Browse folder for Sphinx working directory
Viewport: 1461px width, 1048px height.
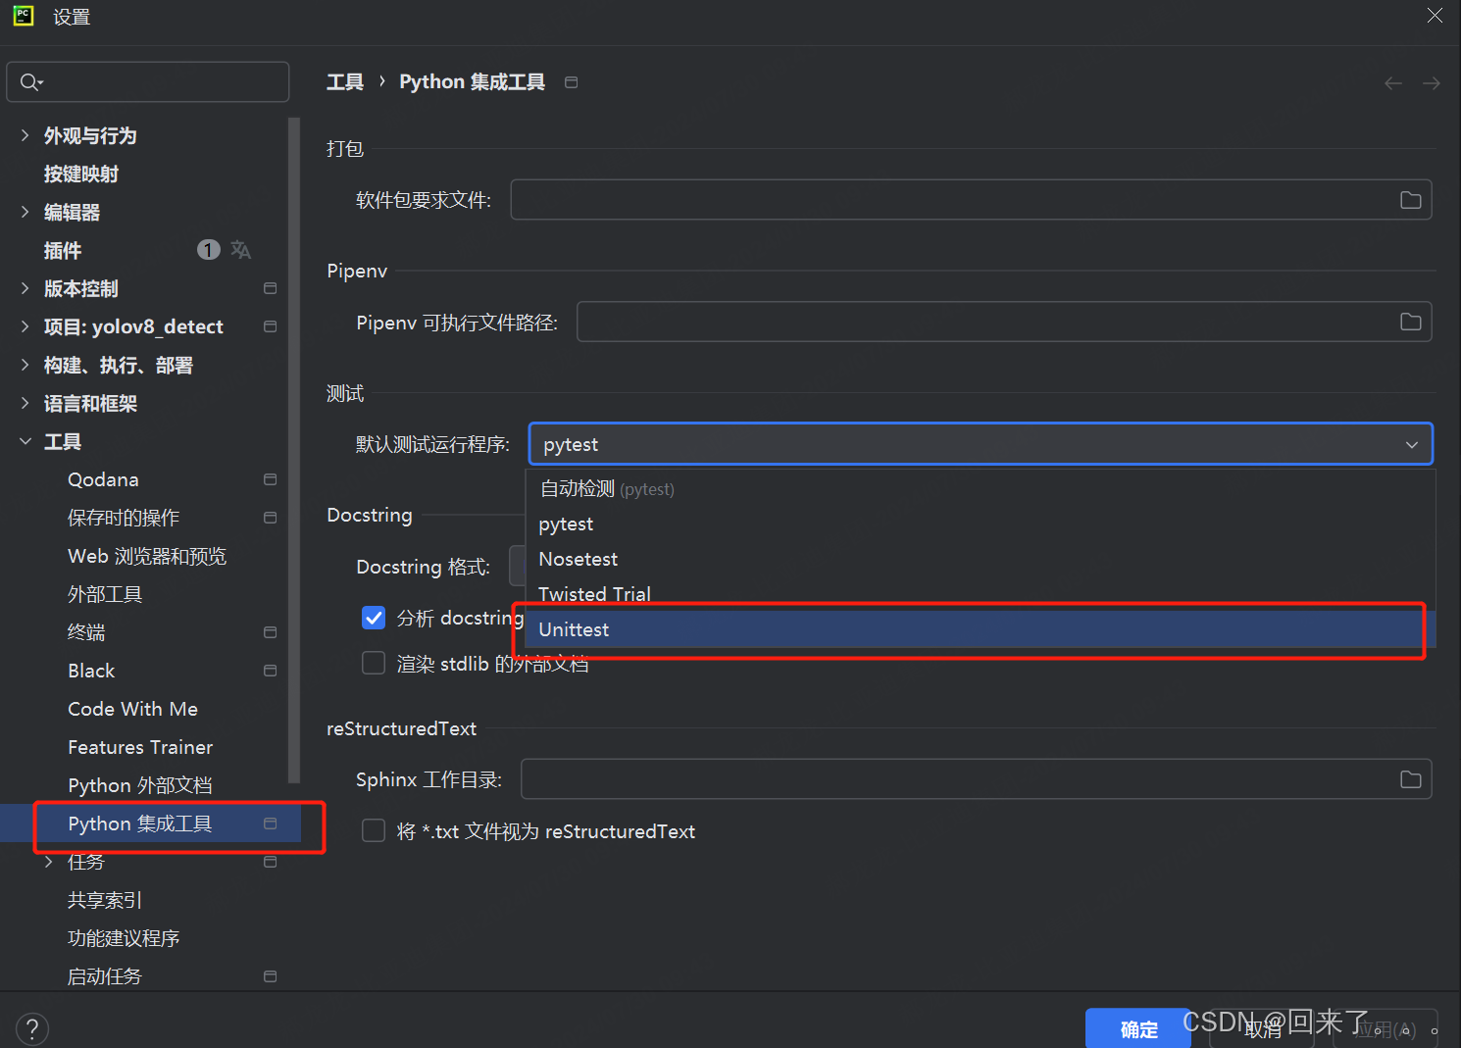point(1410,779)
